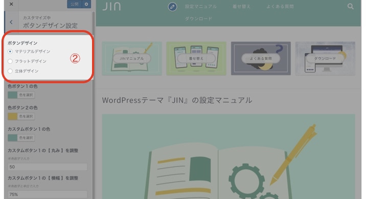Click the 横幅 input field showing 75%
Viewport: 367px width, 199px height.
click(x=48, y=194)
